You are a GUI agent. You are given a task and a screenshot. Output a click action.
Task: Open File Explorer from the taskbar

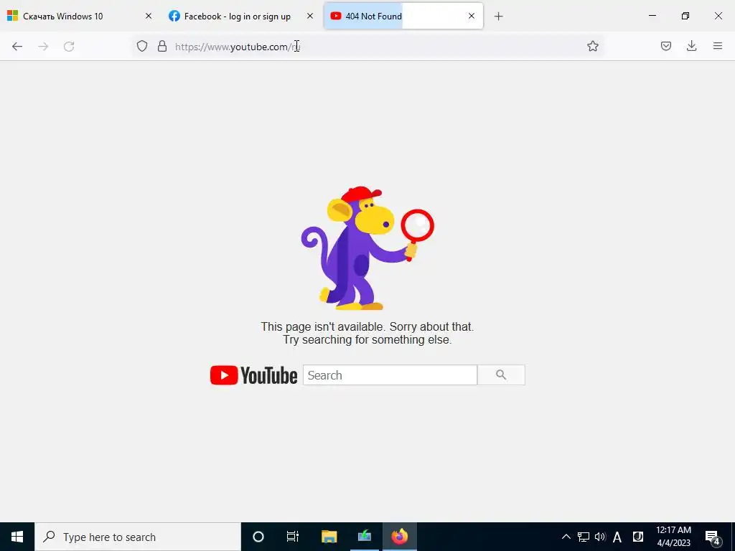pyautogui.click(x=329, y=537)
